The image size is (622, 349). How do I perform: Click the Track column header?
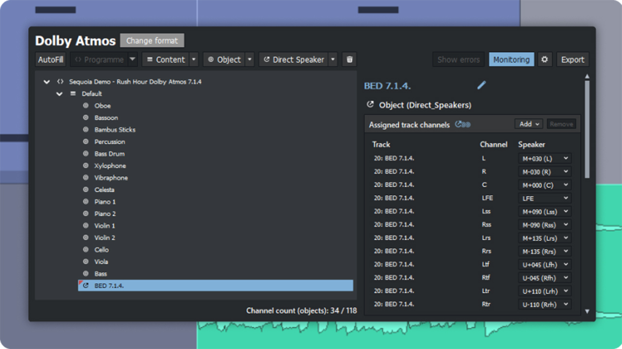[x=381, y=144]
